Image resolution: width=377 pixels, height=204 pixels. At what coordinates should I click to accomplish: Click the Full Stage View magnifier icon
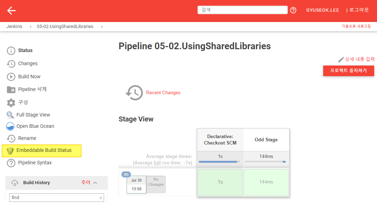(10, 115)
